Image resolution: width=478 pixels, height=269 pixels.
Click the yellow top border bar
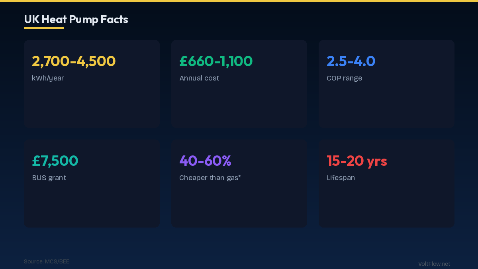tap(239, 1)
